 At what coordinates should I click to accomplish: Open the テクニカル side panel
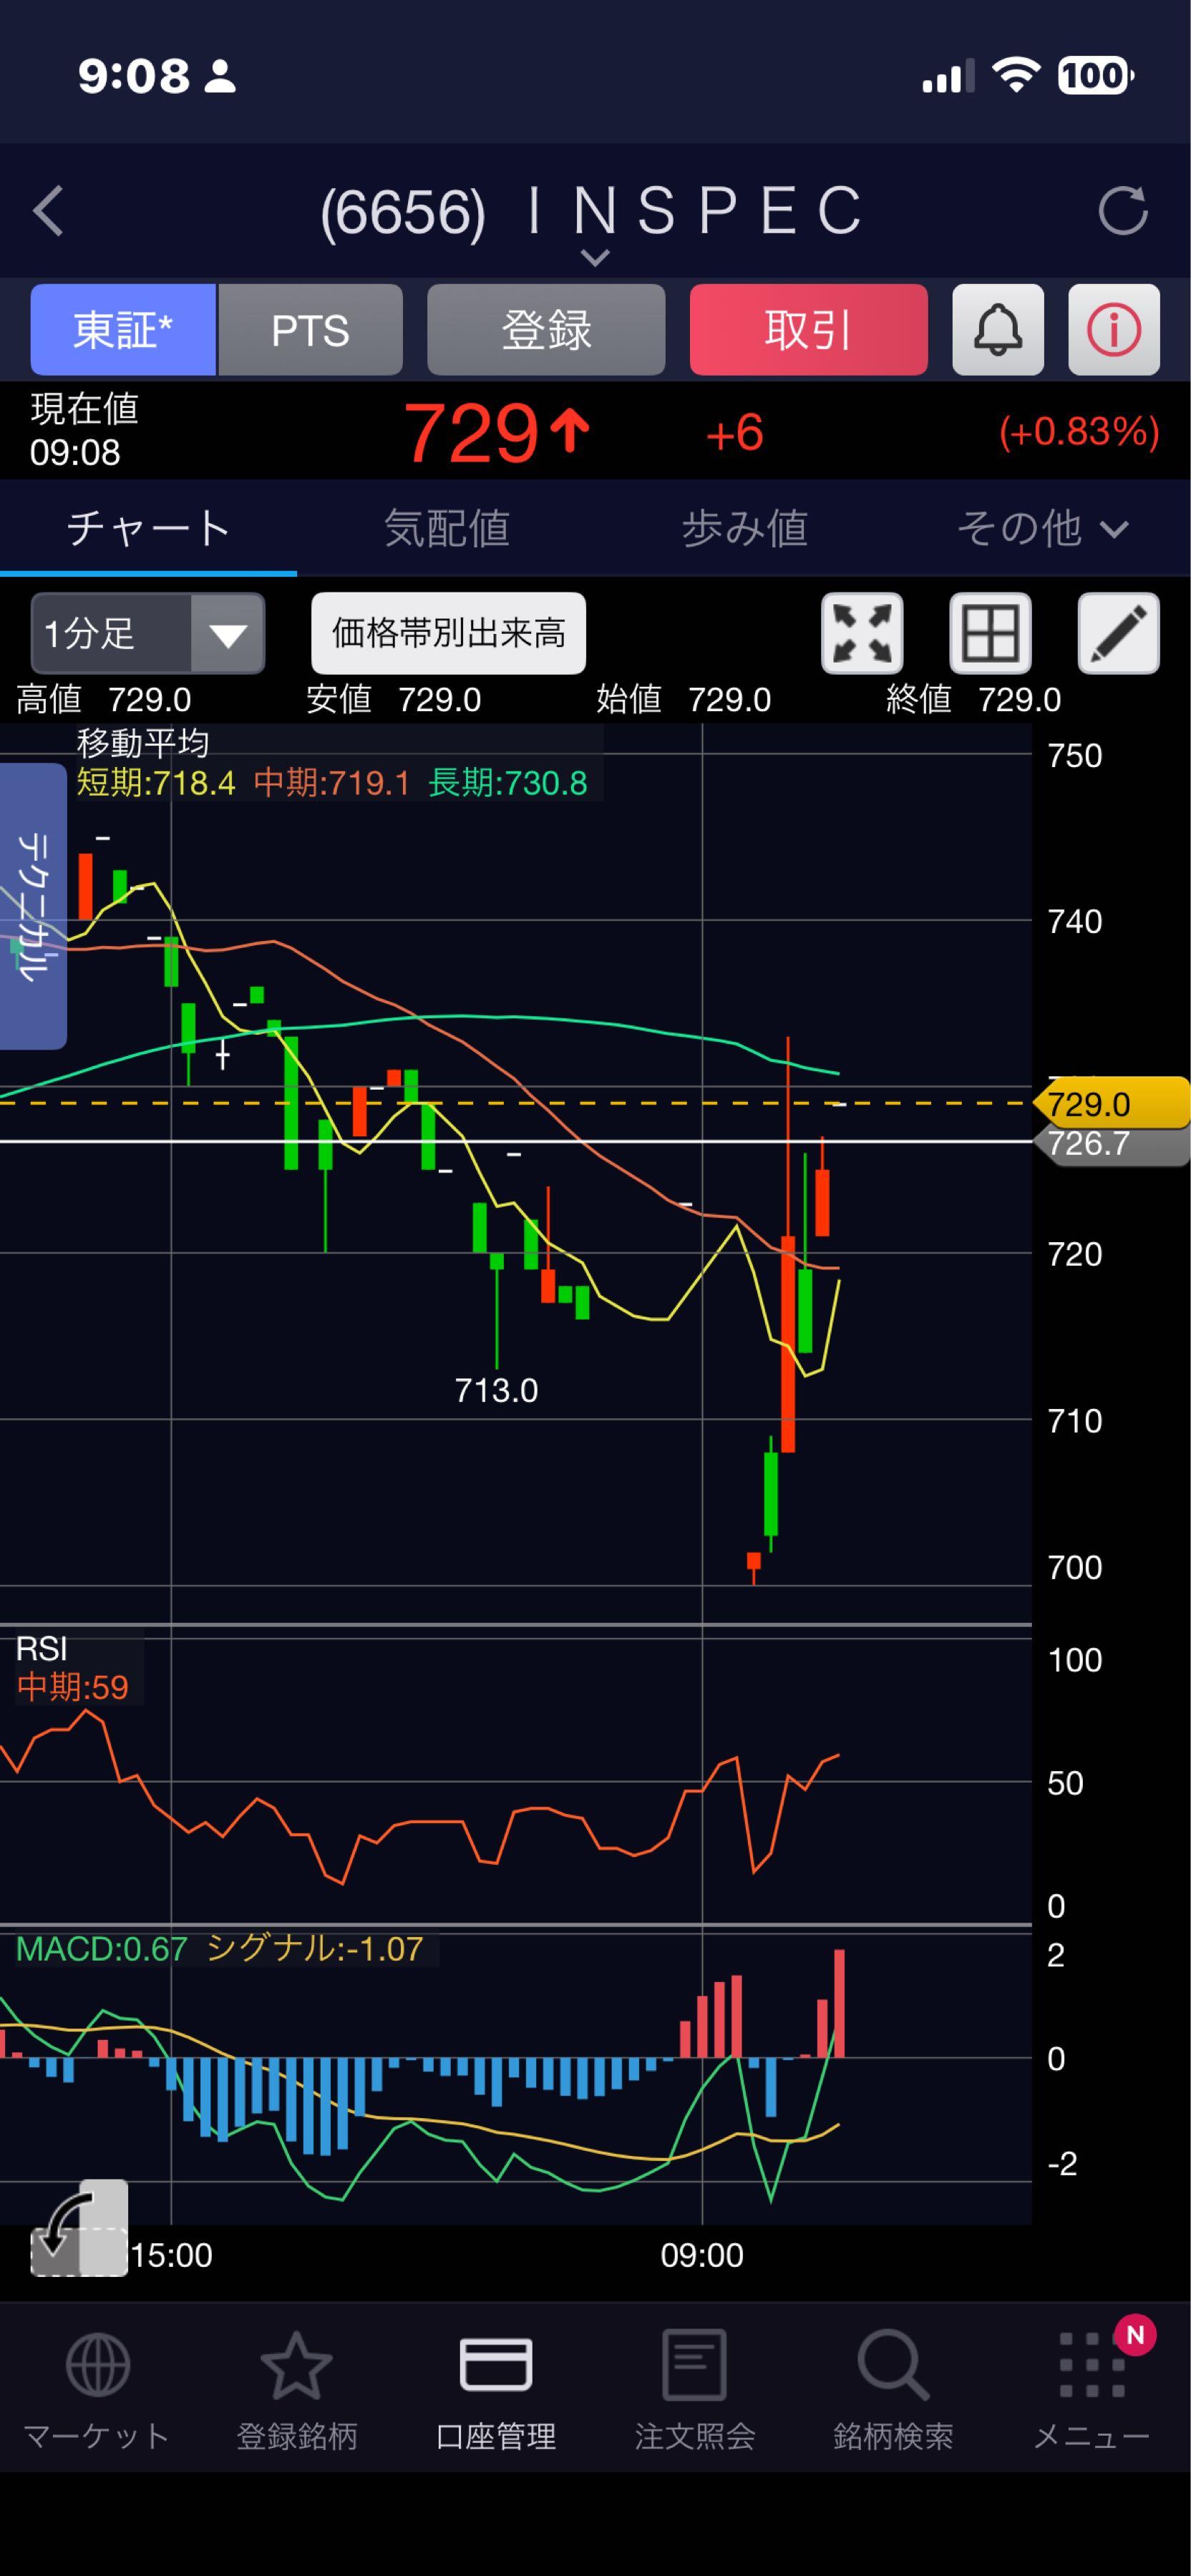[33, 906]
